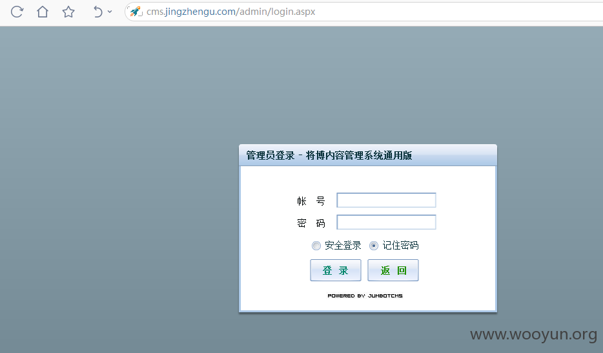Select the 记住密码 radio button
The width and height of the screenshot is (603, 353).
[373, 246]
